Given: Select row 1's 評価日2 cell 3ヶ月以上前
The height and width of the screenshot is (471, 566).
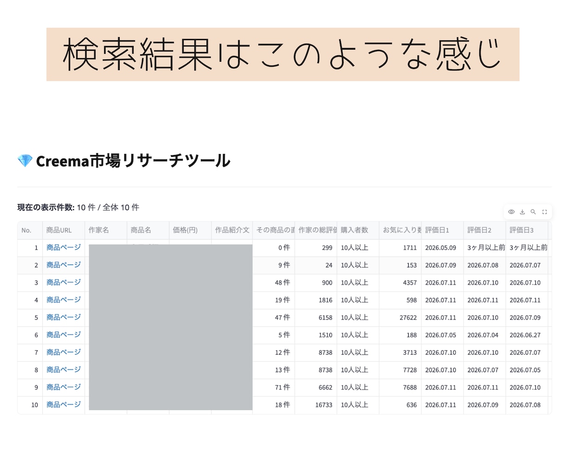Looking at the screenshot, I should [x=485, y=248].
